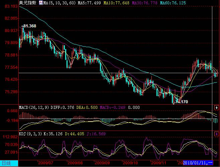
Task: Click the 70.036 KDJ axis label
Action: click(11, 144)
